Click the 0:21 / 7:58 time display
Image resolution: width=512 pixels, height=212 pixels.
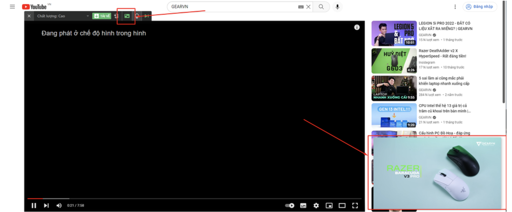tap(76, 205)
